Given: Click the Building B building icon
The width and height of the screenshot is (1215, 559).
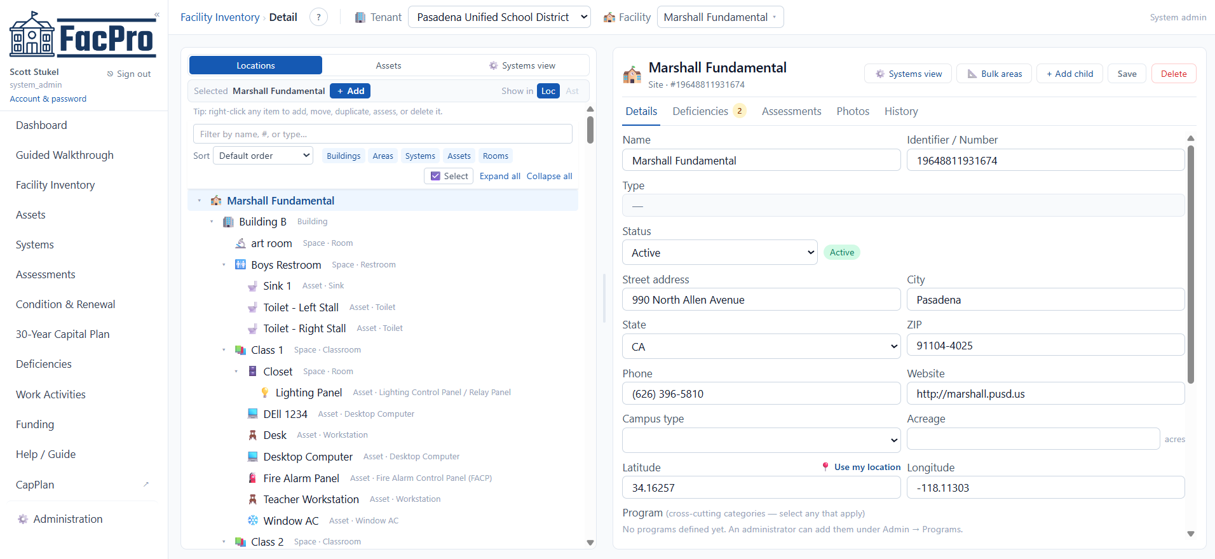Looking at the screenshot, I should [228, 222].
